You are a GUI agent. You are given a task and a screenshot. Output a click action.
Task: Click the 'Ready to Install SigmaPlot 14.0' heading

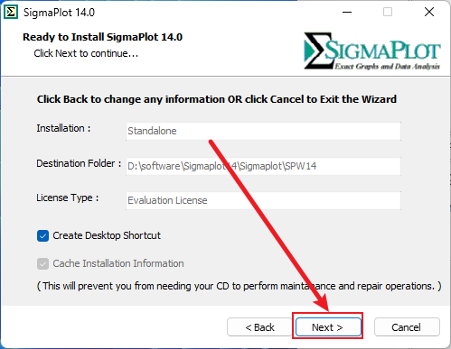coord(102,37)
